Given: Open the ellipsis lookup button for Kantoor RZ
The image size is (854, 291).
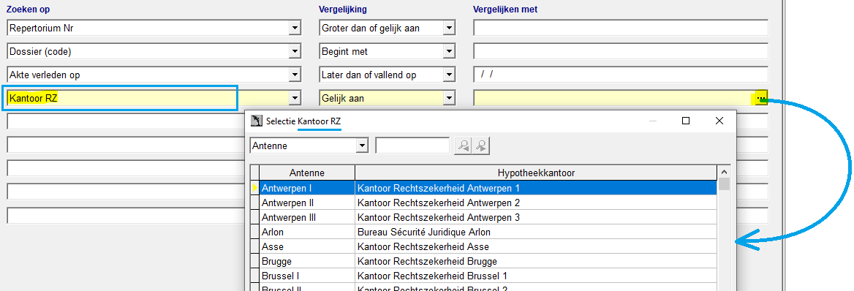Looking at the screenshot, I should pyautogui.click(x=761, y=98).
